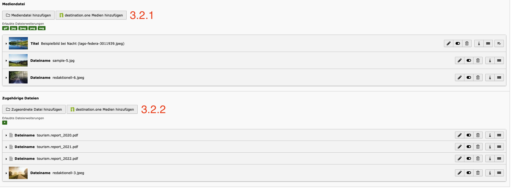Viewport: 511px width, 190px height.
Task: Hide the redaktionell-3.jpeg file
Action: click(469, 173)
